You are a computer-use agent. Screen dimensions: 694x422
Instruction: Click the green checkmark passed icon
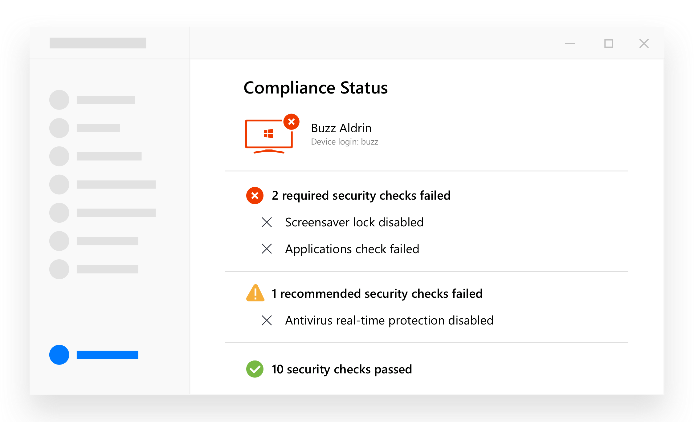tap(255, 369)
